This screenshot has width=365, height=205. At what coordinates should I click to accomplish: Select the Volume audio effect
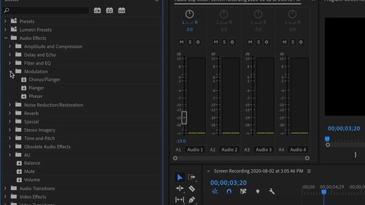pos(32,180)
